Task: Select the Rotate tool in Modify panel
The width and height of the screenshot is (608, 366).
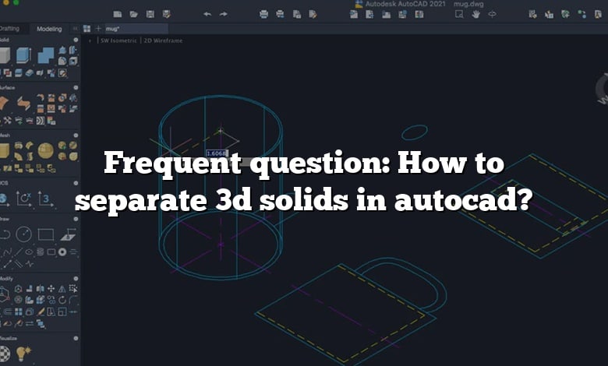Action: tap(62, 299)
